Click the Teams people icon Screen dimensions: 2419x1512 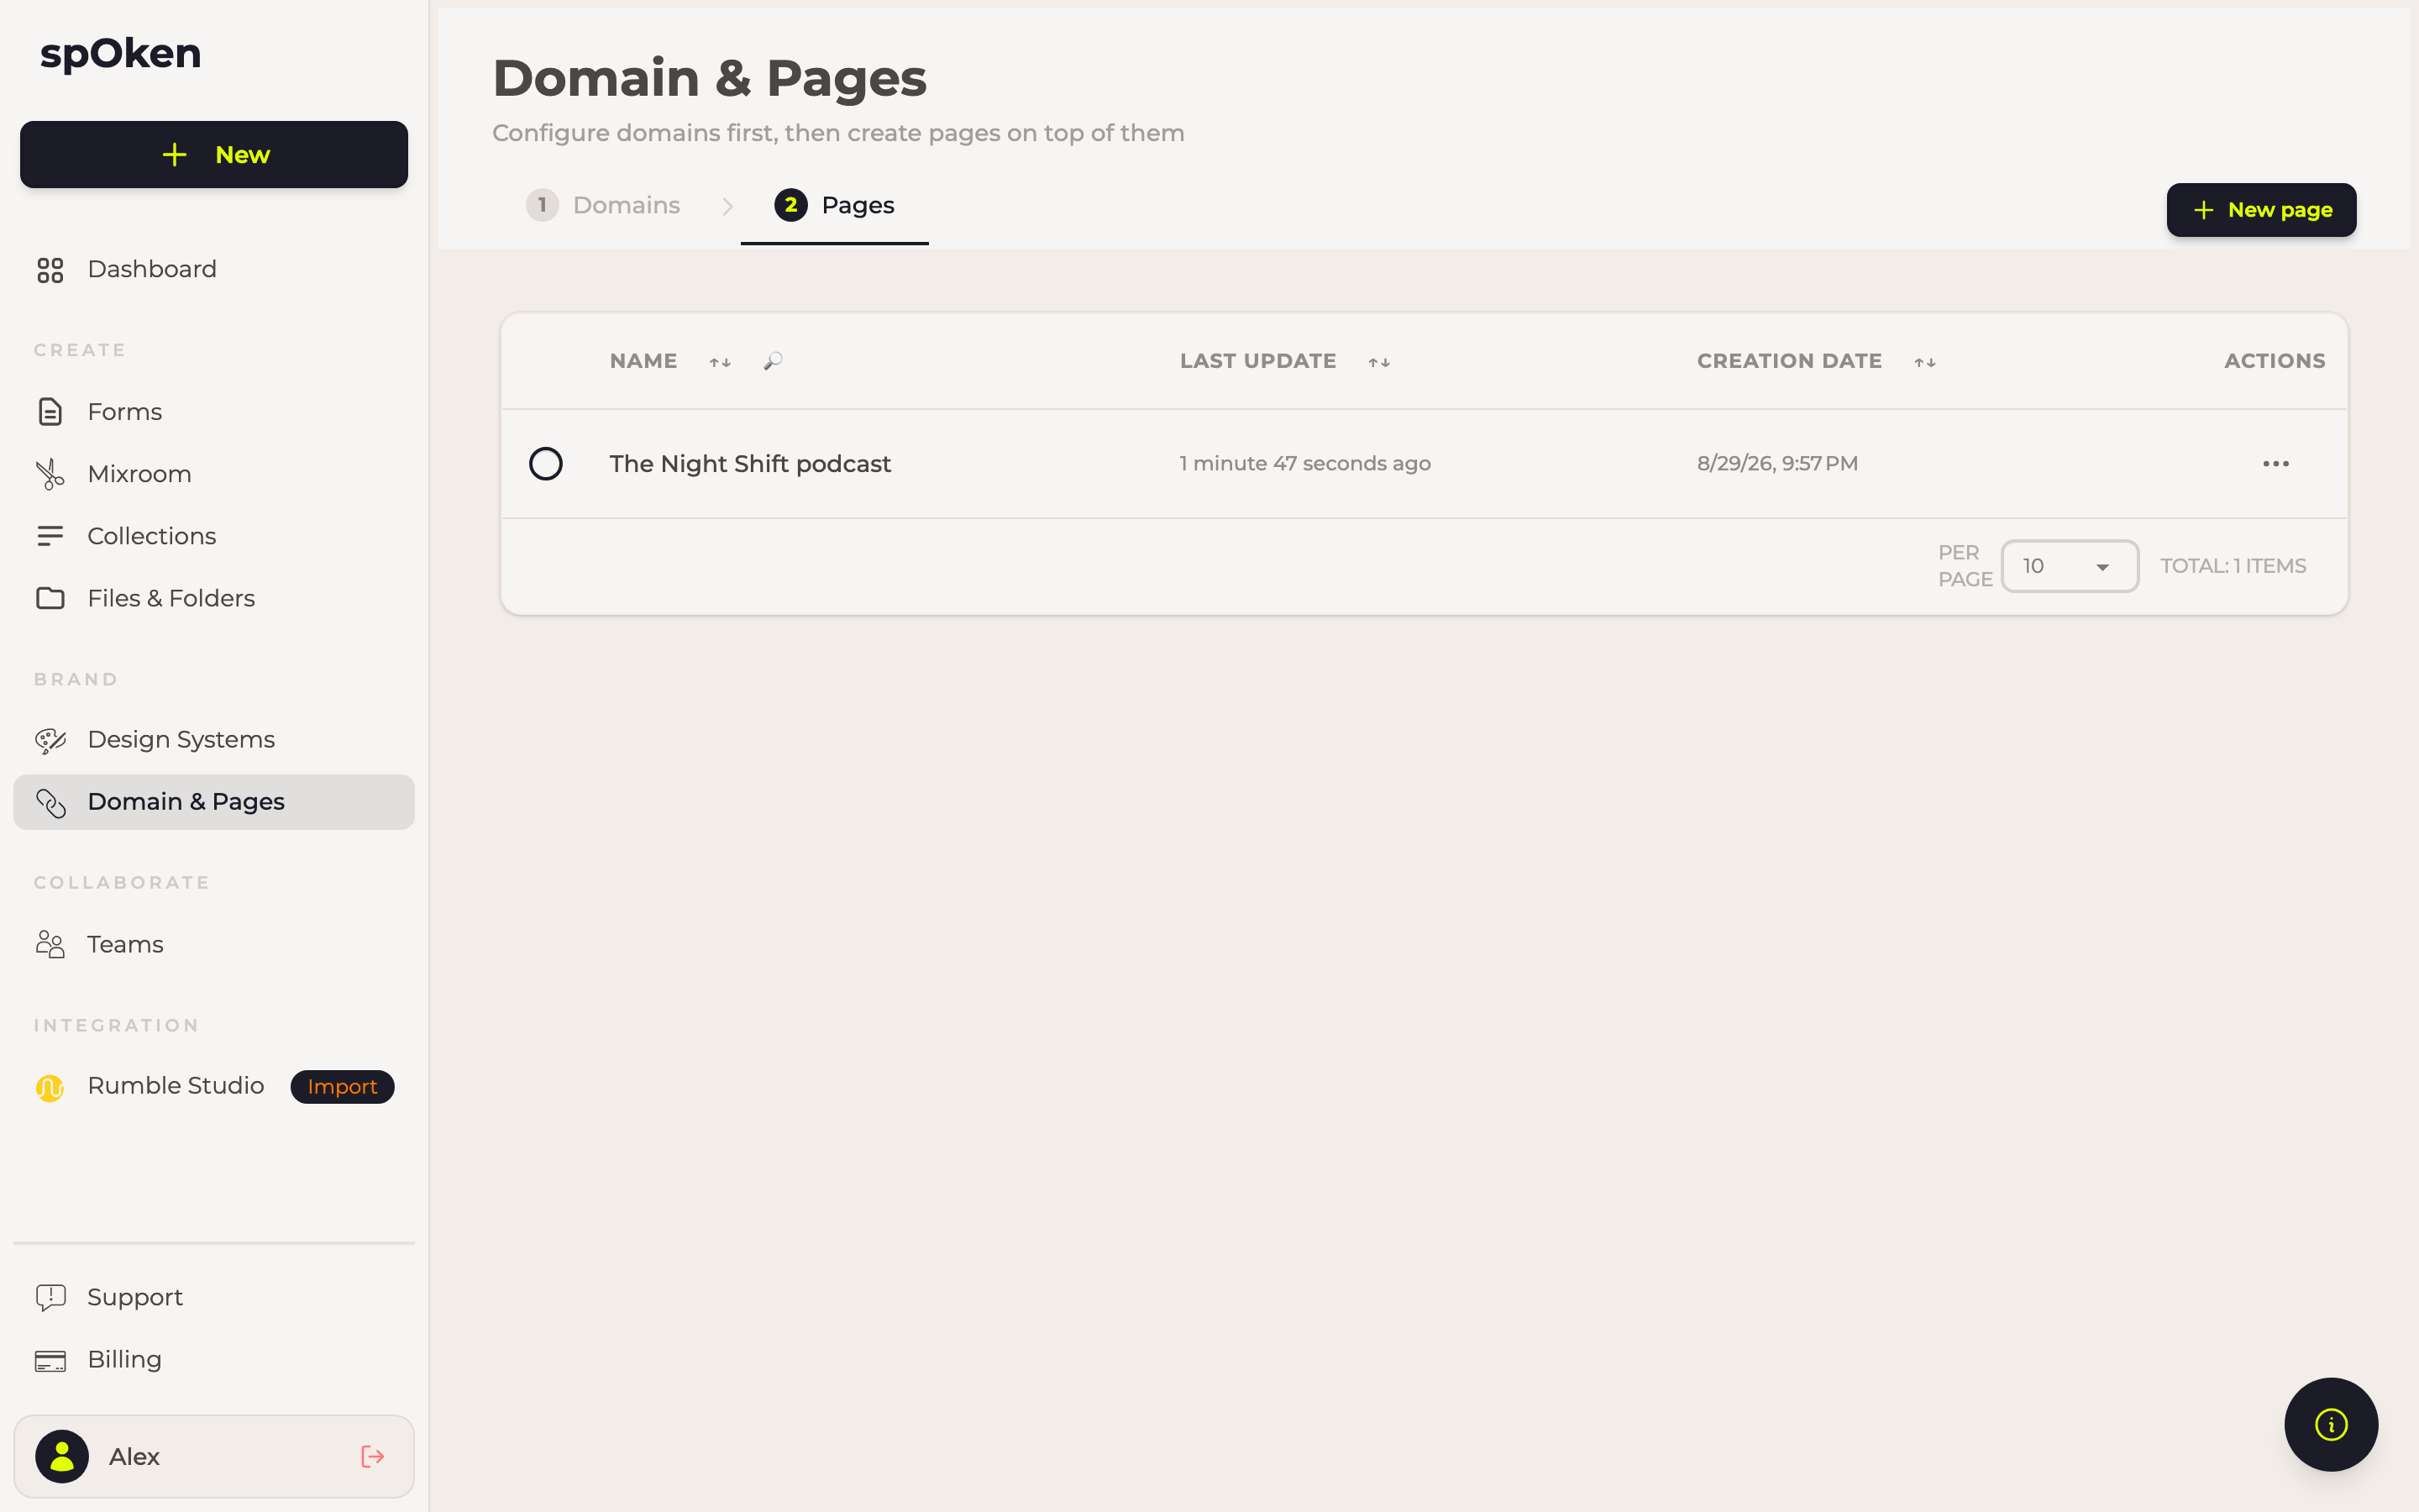pos(50,944)
